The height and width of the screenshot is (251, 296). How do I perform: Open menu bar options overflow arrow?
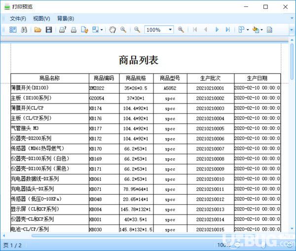pyautogui.click(x=292, y=18)
